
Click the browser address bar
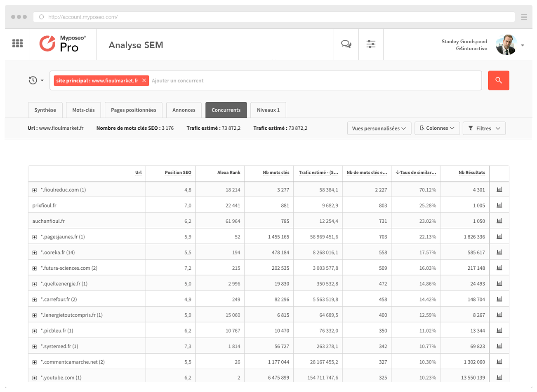pos(274,17)
